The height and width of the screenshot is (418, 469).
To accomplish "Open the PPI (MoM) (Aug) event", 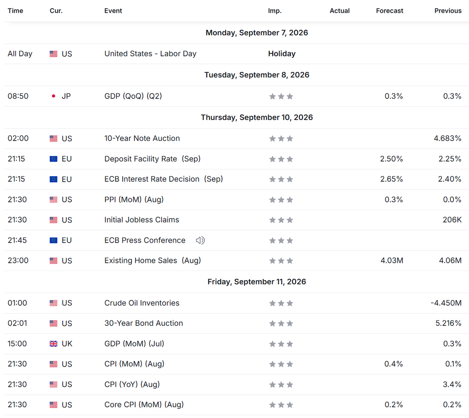I will coord(134,200).
